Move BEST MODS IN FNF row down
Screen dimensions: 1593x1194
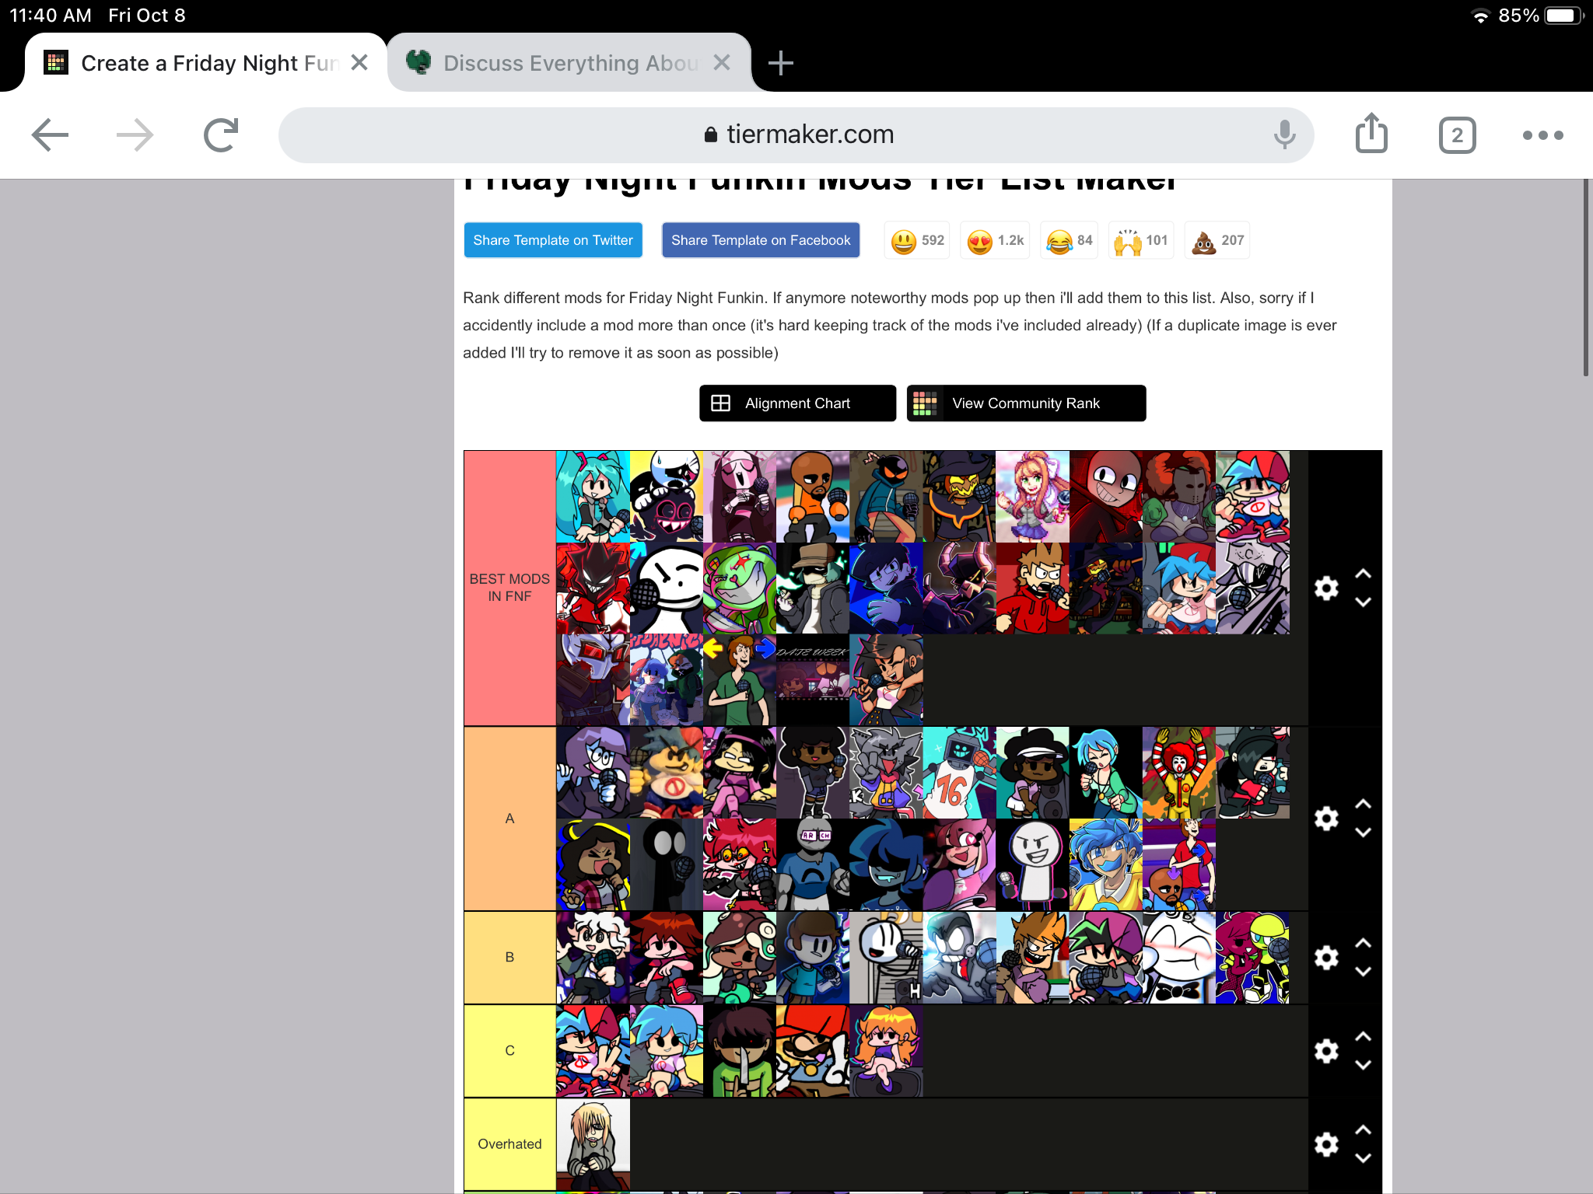(1363, 602)
